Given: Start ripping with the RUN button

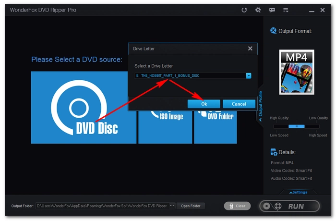Looking at the screenshot, I should (289, 206).
